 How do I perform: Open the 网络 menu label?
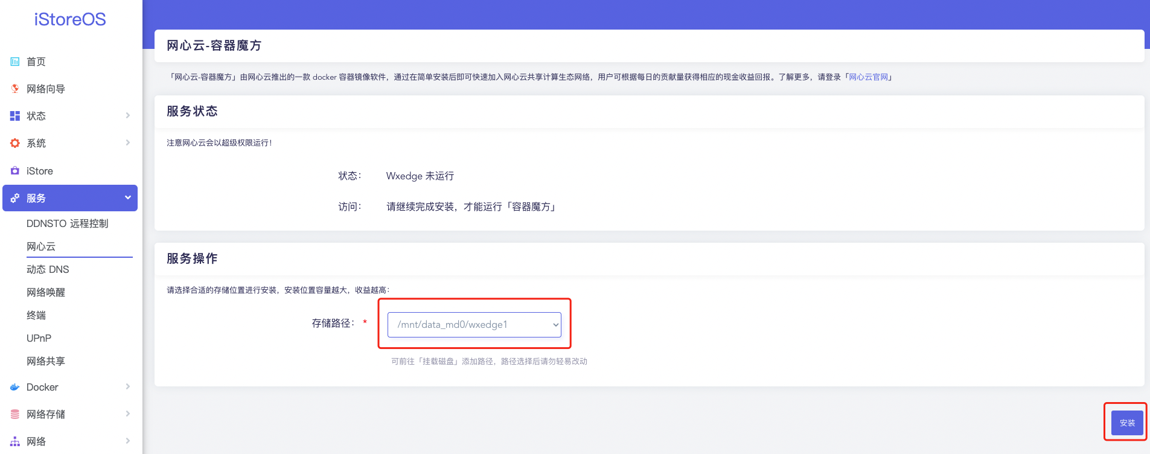[x=36, y=441]
